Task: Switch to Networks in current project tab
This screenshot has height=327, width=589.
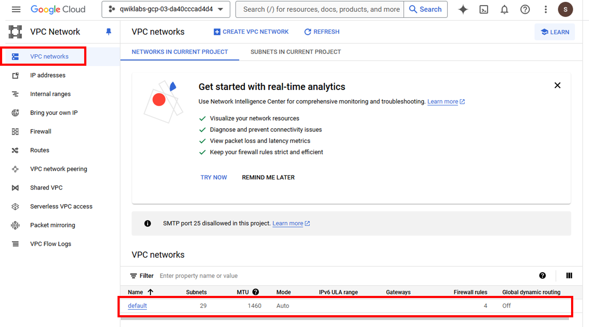Action: tap(180, 52)
